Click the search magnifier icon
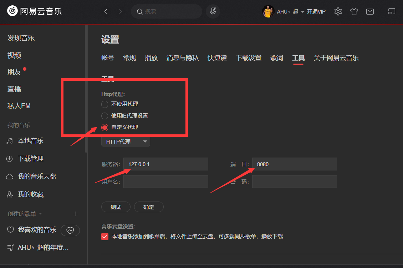 click(139, 11)
